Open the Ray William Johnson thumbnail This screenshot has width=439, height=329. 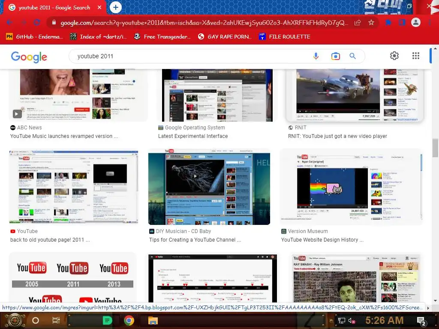(x=355, y=278)
